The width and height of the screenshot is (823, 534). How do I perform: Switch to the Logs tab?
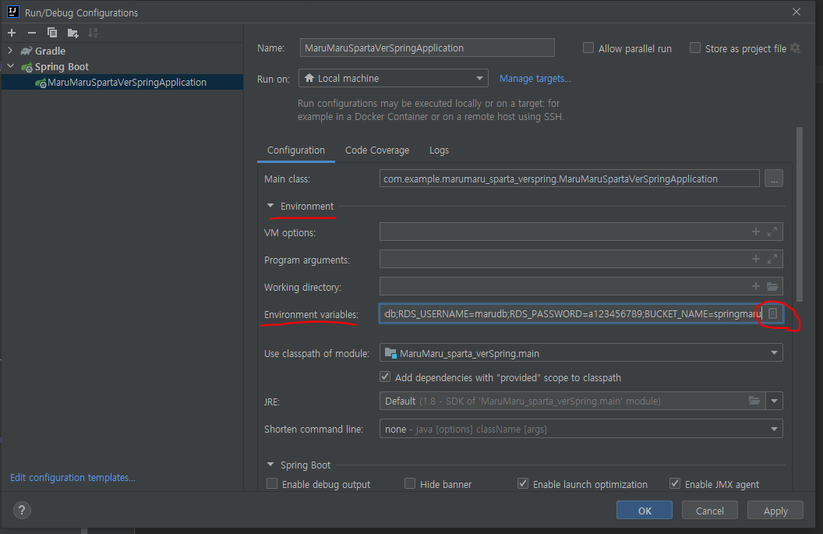[439, 150]
